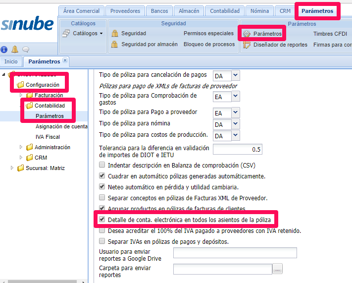Click the blue info icon
The width and height of the screenshot is (352, 283).
(4, 50)
